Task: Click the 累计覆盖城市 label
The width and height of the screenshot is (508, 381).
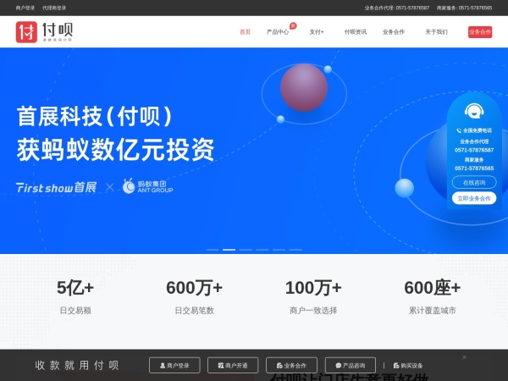Action: point(432,311)
